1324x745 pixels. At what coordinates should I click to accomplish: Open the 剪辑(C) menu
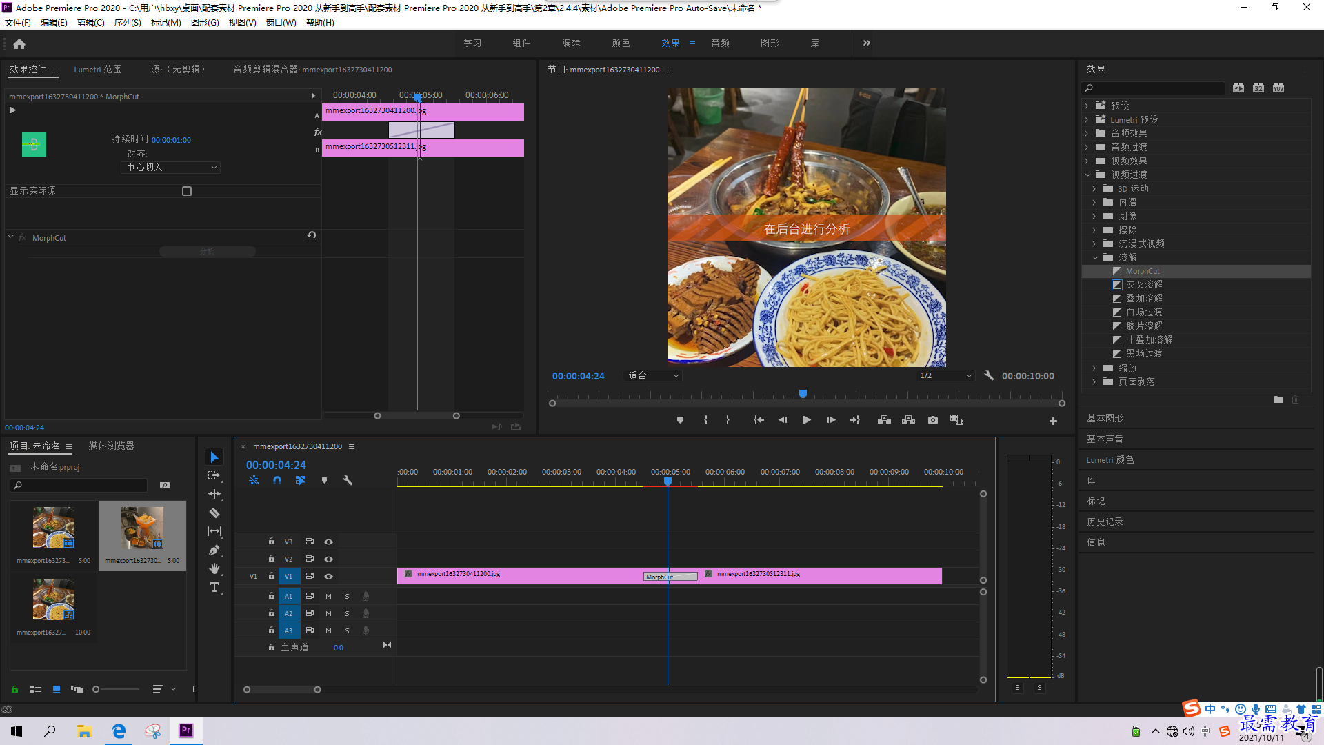pyautogui.click(x=90, y=23)
